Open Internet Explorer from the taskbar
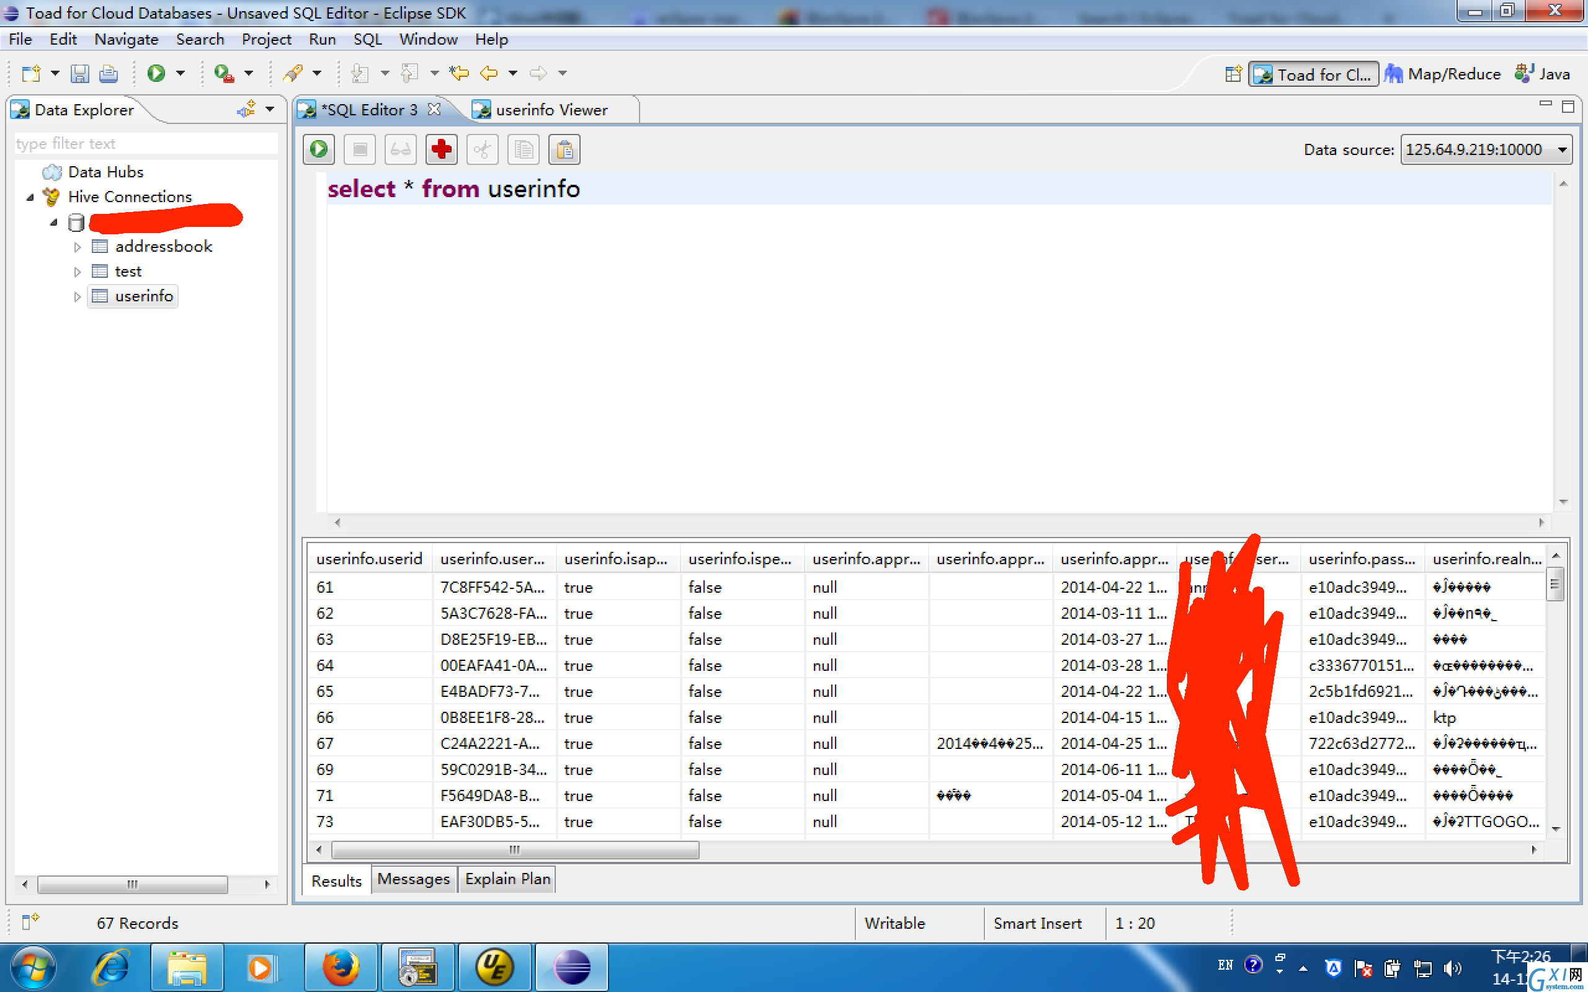Image resolution: width=1588 pixels, height=992 pixels. coord(112,967)
